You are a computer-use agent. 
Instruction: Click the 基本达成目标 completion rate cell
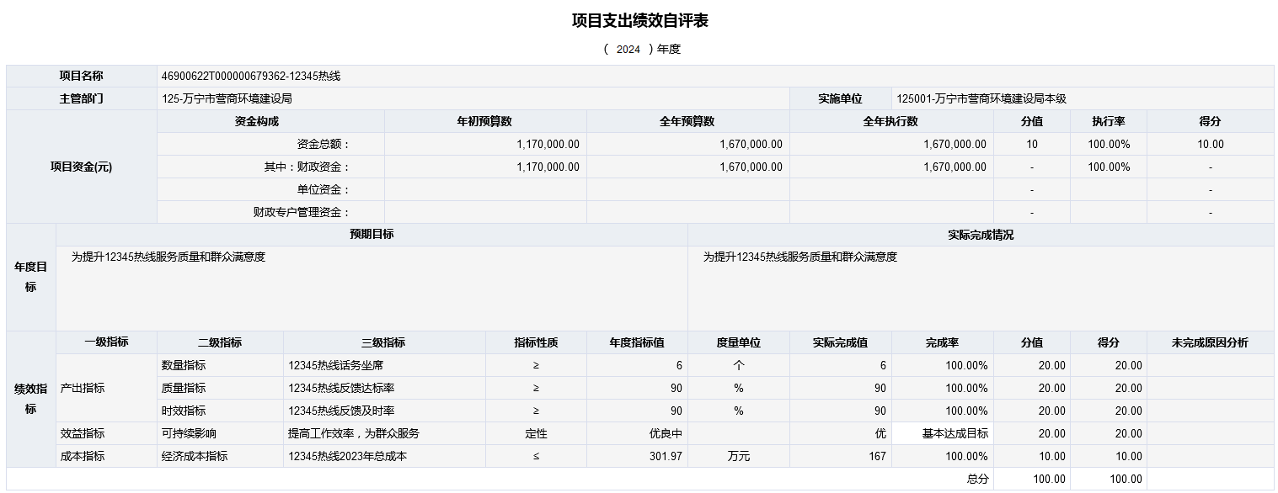[943, 434]
